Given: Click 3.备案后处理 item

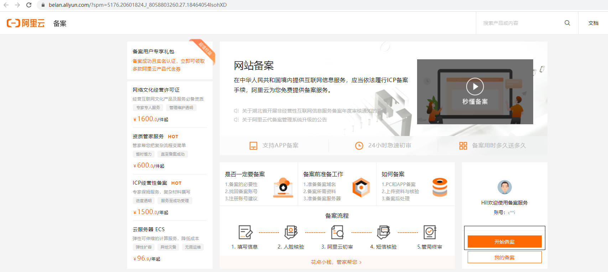Looking at the screenshot, I should coord(396,198).
